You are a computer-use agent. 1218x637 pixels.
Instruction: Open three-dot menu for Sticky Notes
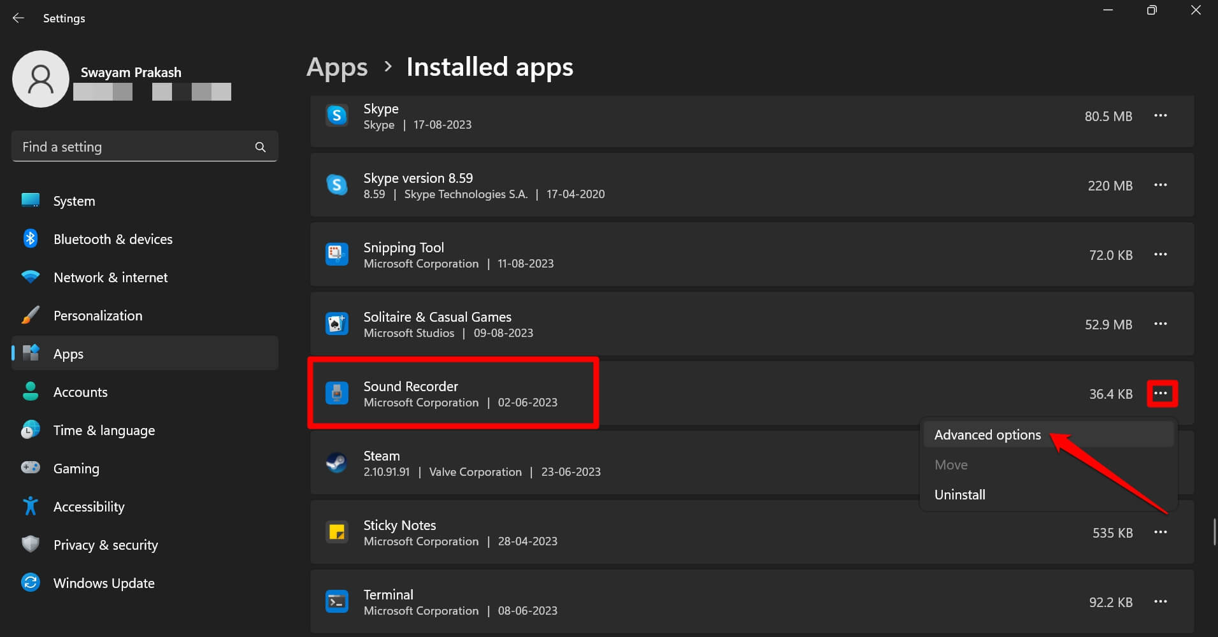coord(1160,533)
